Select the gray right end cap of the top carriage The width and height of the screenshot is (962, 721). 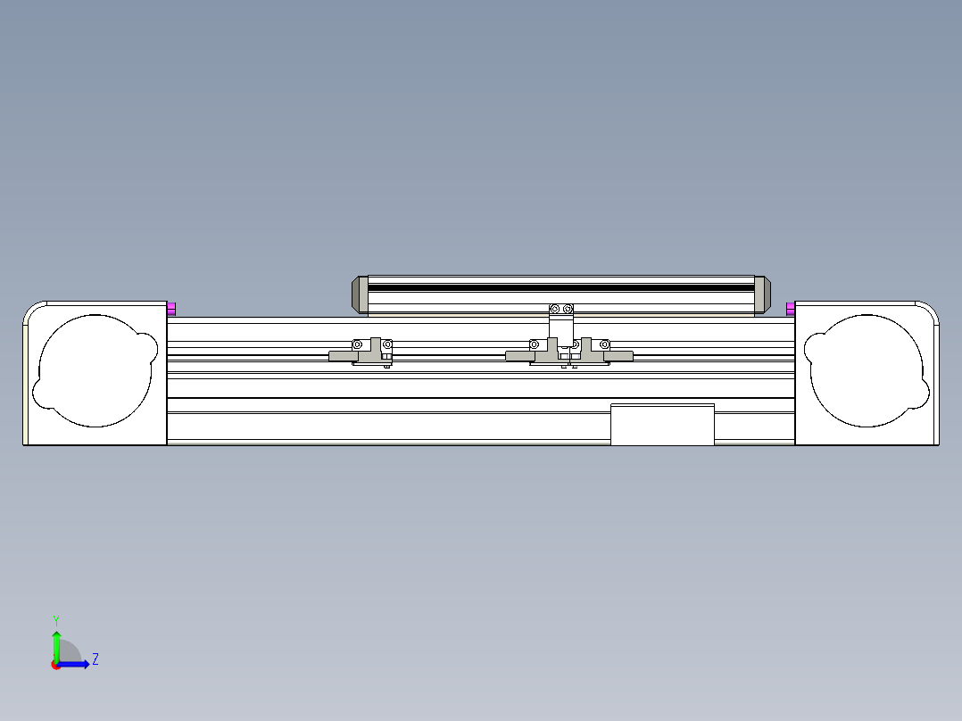click(763, 295)
